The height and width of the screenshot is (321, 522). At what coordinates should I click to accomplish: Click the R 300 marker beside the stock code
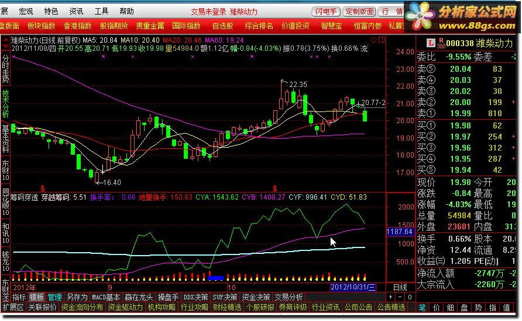441,43
